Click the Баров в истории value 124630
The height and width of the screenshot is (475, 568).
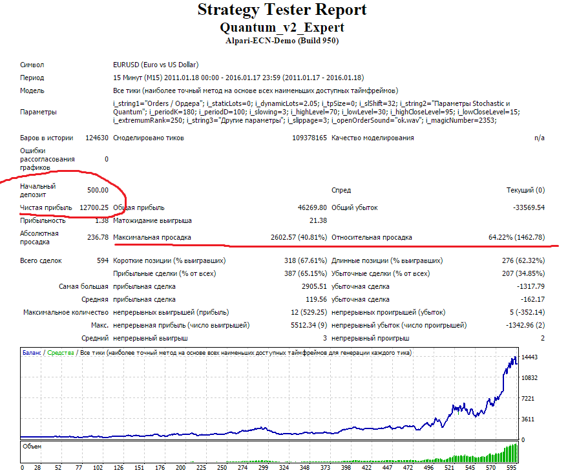tap(97, 138)
